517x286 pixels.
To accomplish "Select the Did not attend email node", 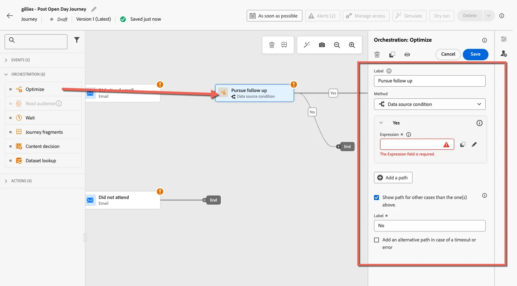I will pos(123,200).
